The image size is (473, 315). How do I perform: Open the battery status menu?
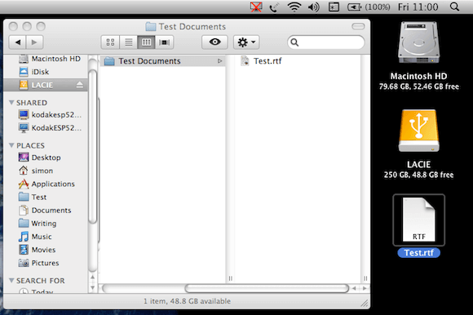tap(369, 7)
